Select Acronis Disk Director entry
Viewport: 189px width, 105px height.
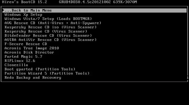pyautogui.click(x=29, y=52)
